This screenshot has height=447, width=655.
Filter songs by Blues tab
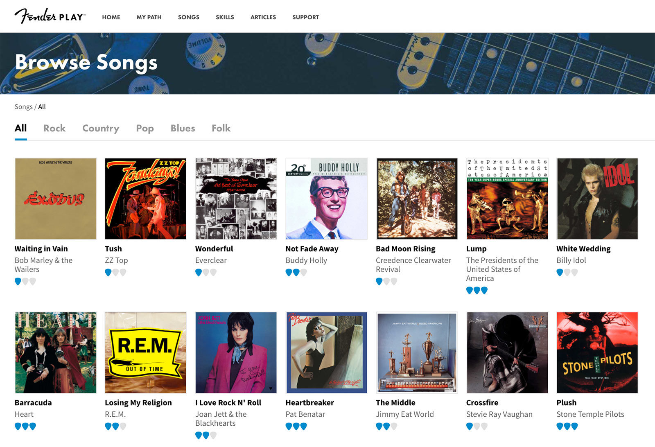pos(183,128)
